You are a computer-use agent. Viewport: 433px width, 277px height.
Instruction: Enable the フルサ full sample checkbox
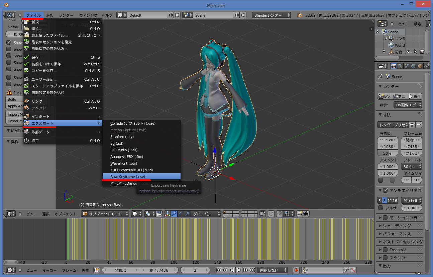pyautogui.click(x=381, y=208)
